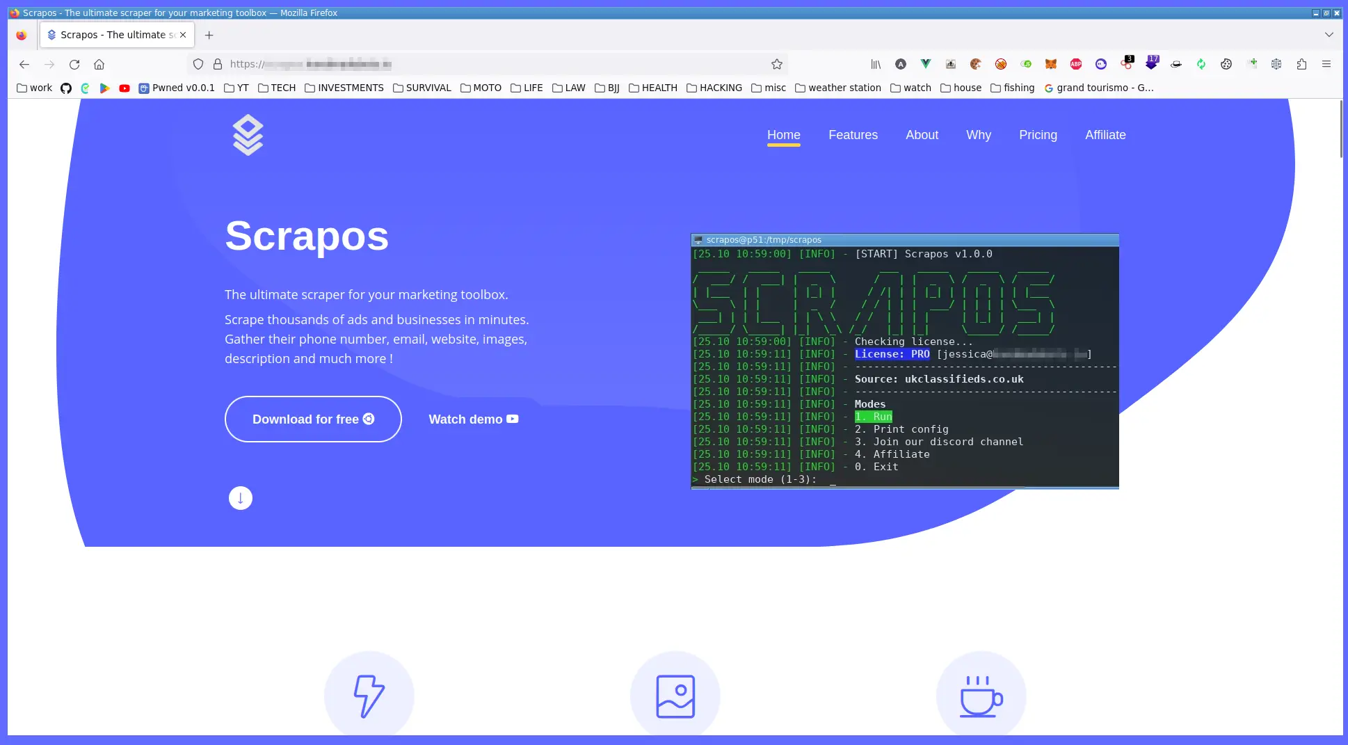
Task: Bookmark this page with the star icon
Action: (777, 64)
